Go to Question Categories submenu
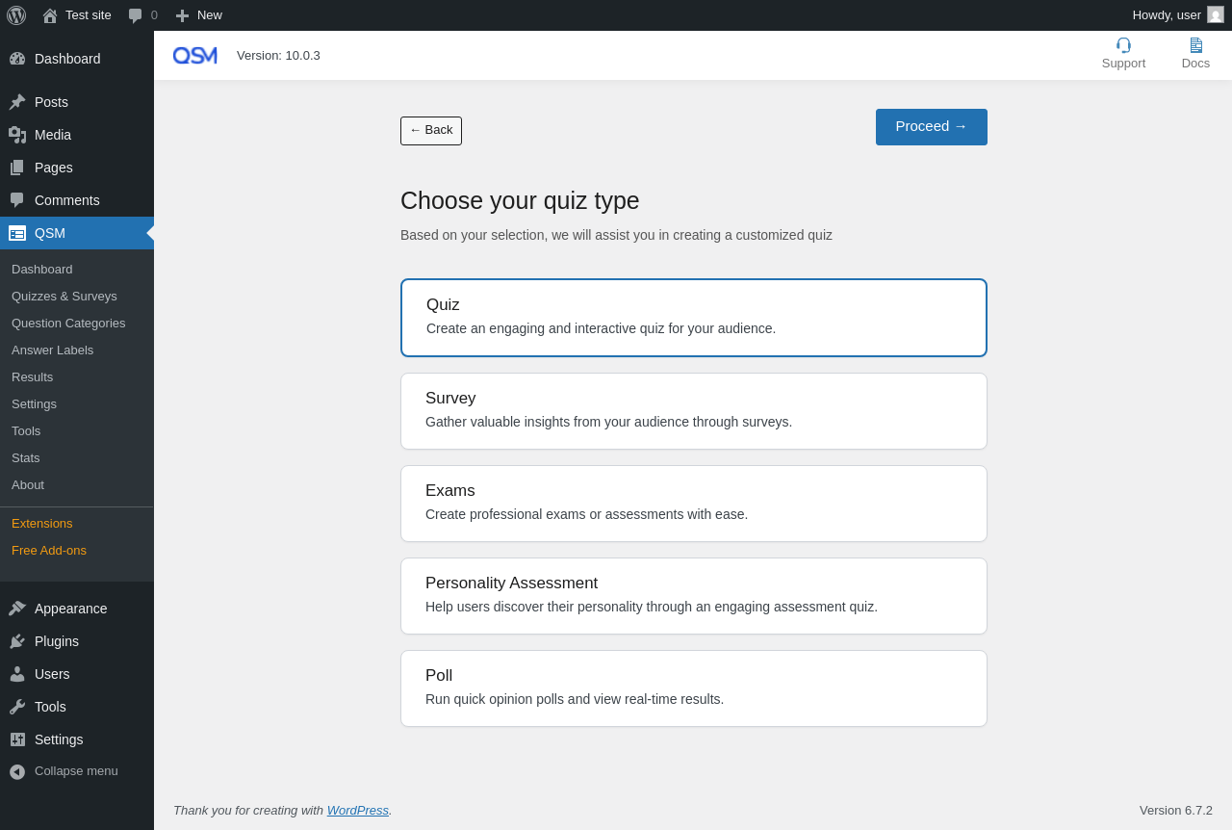Screen dimensions: 1232x830 coord(68,324)
